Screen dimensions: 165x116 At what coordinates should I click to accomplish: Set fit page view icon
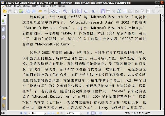pos(74,11)
